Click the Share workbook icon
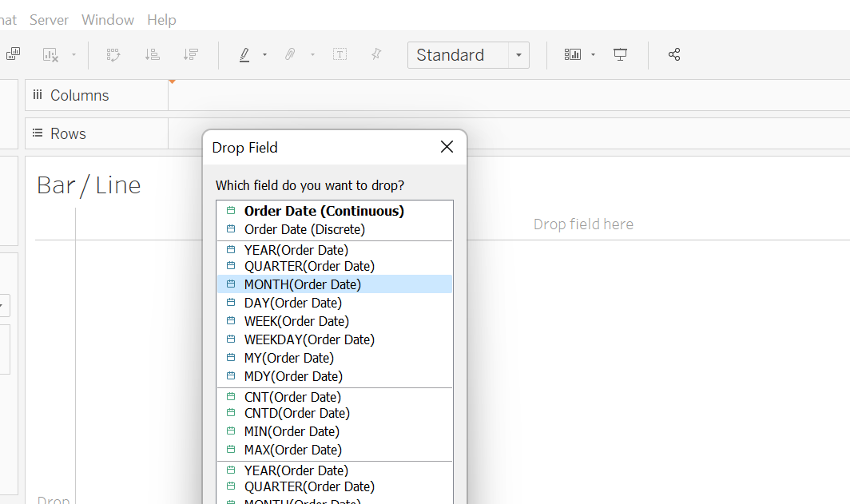This screenshot has width=850, height=504. pyautogui.click(x=674, y=54)
